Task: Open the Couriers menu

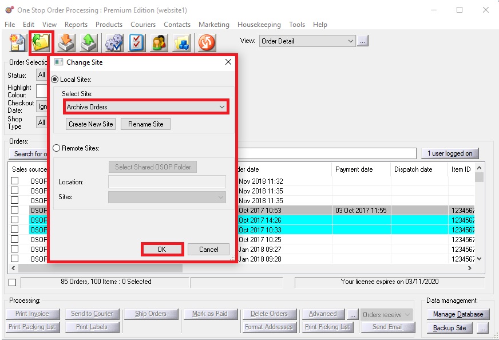Action: pos(143,25)
